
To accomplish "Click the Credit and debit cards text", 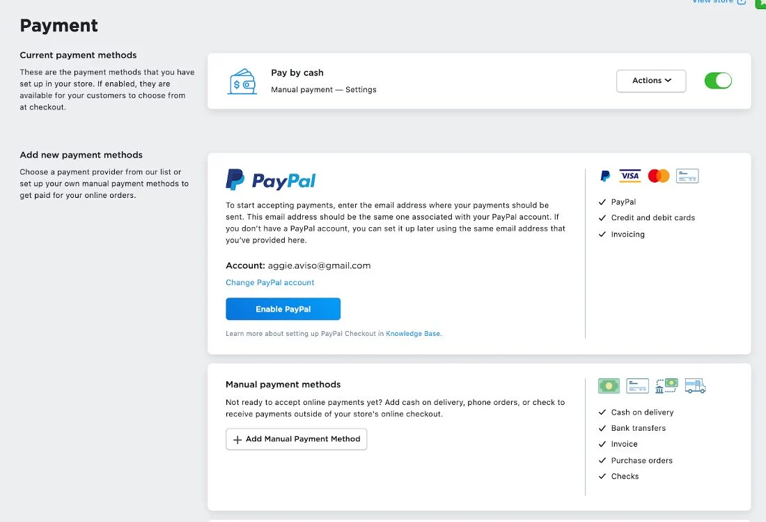I will pos(652,218).
